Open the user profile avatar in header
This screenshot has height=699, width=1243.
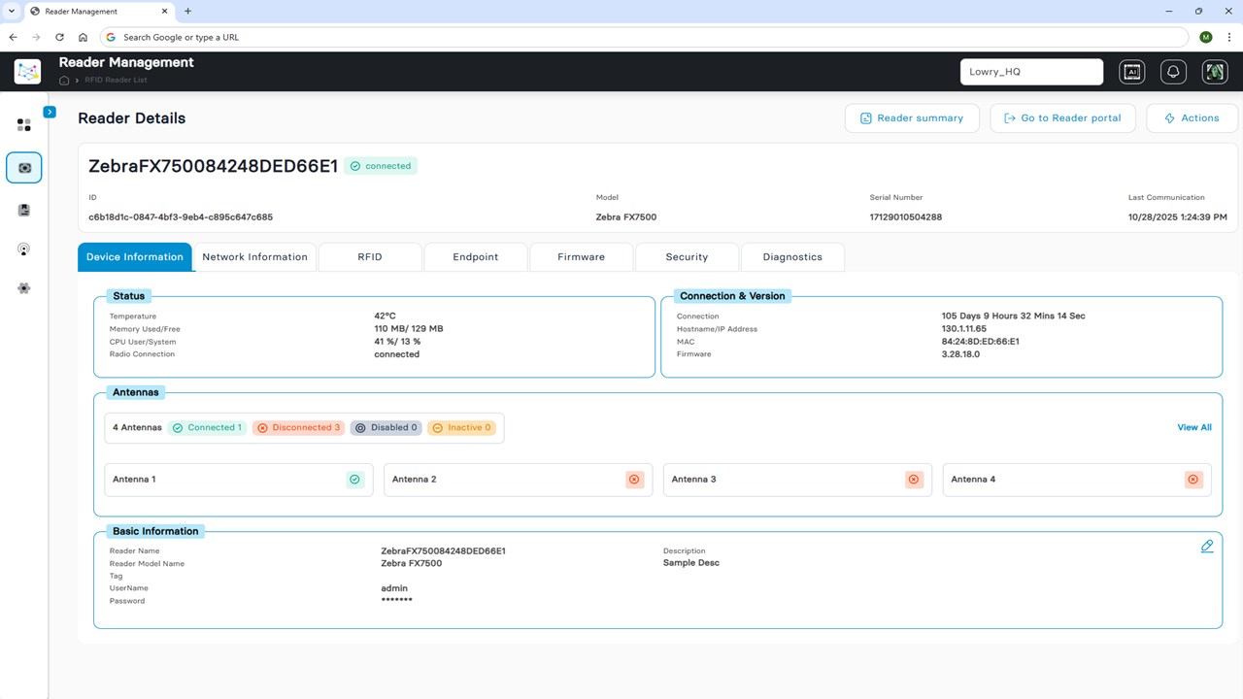point(1215,72)
